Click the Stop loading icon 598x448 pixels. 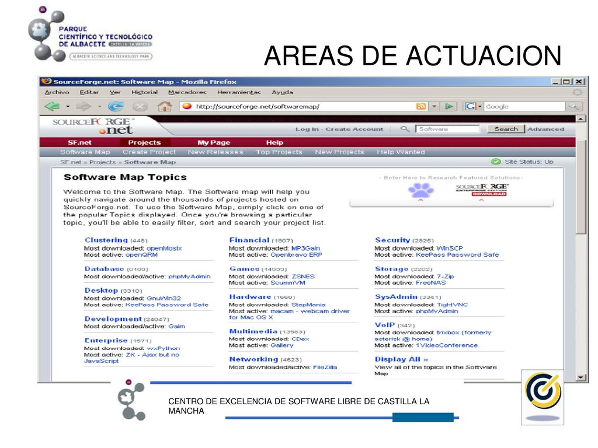(x=140, y=106)
